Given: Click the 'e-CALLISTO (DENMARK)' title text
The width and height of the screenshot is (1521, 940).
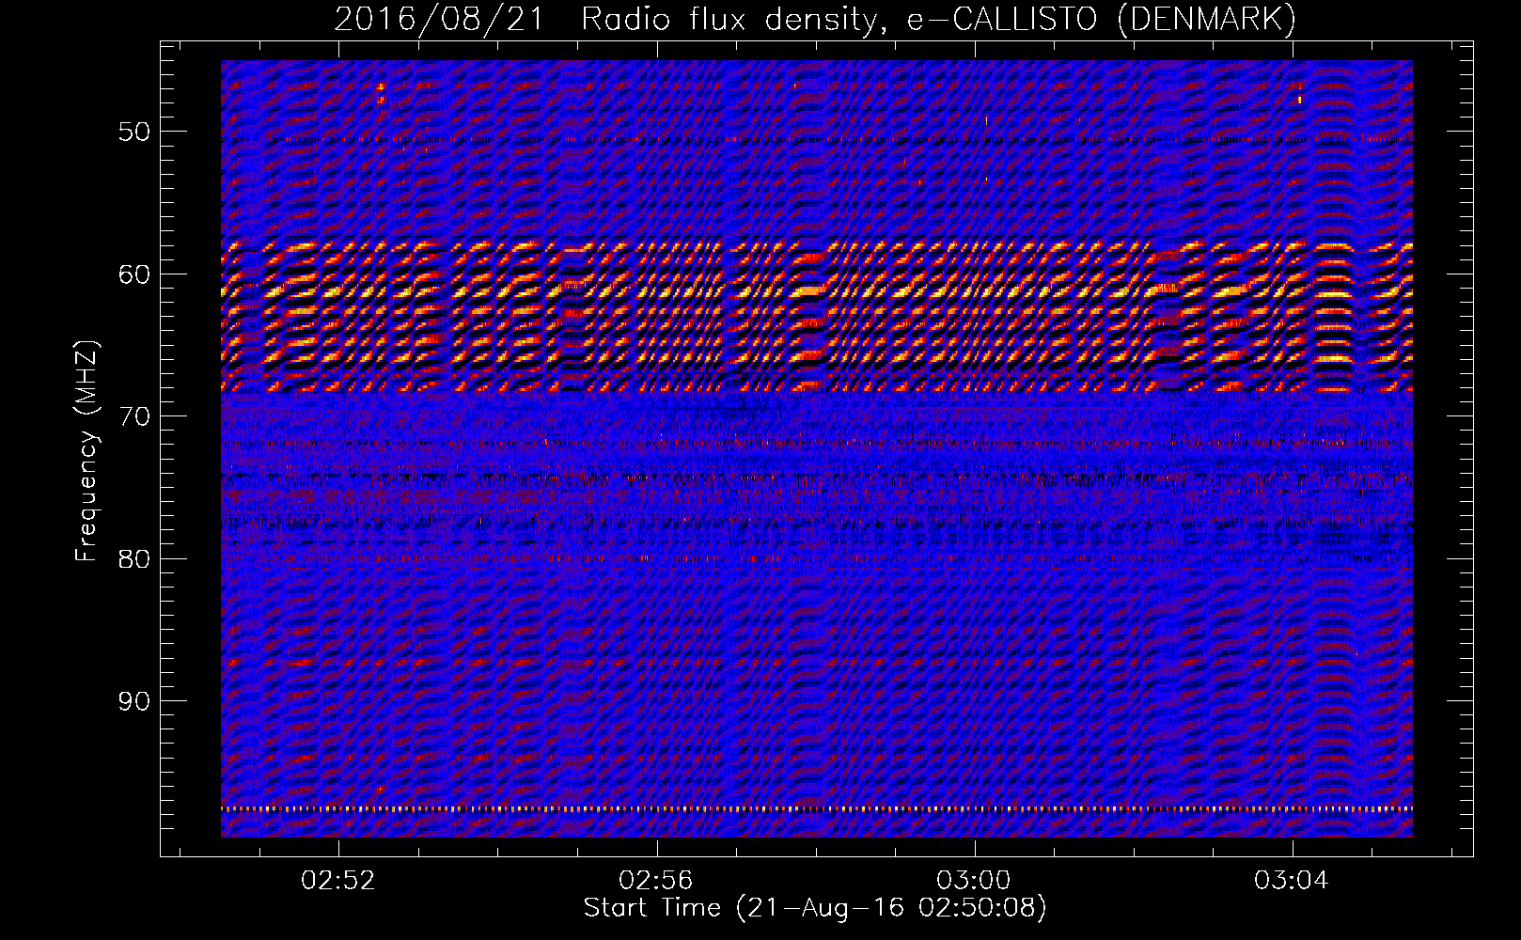Looking at the screenshot, I should (1101, 20).
